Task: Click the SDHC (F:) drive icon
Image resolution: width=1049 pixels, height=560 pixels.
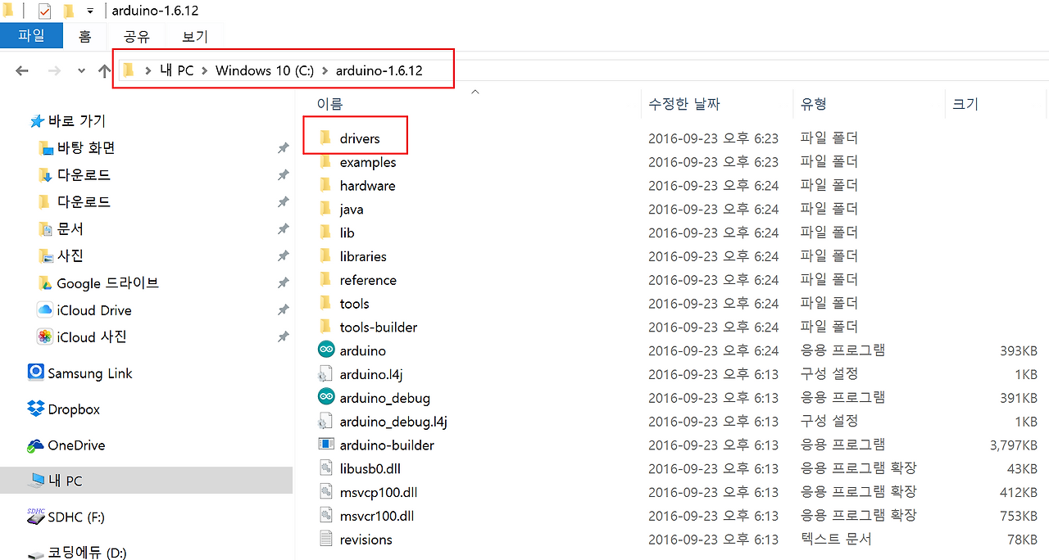Action: (36, 517)
